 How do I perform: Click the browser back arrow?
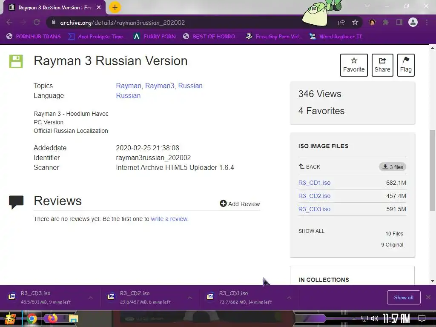coord(9,22)
